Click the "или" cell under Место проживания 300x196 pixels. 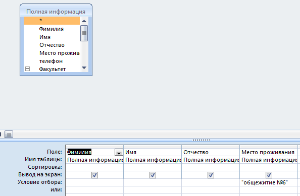269,190
